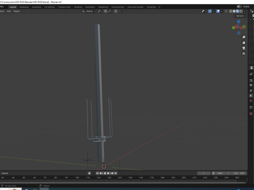Open the Geometry Nodes workspace tab
Image resolution: width=254 pixels, height=190 pixels.
[x=135, y=7]
